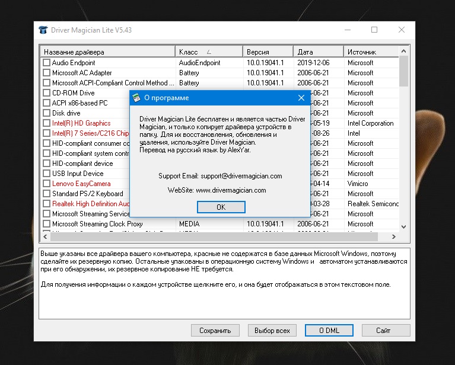Check the Microsoft Streaming Service checkbox
The width and height of the screenshot is (455, 365).
pos(46,214)
